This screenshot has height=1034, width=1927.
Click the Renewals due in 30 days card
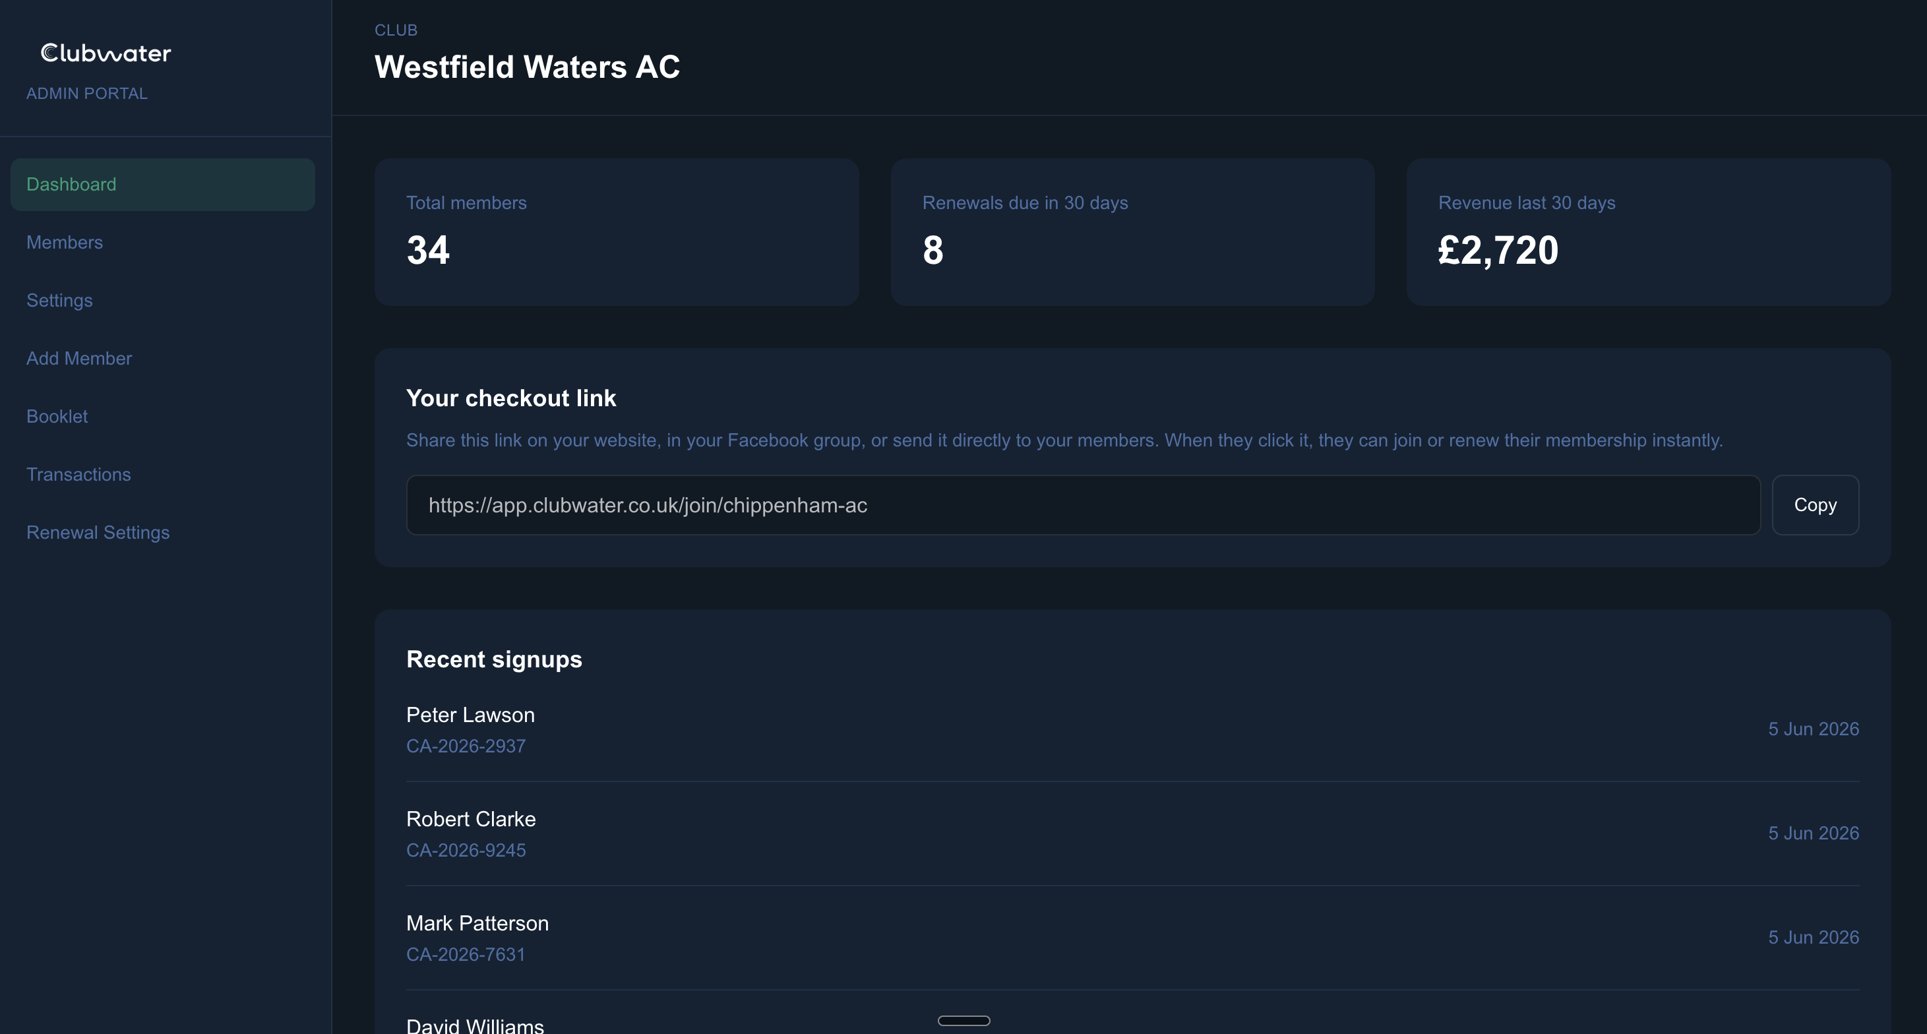(1132, 232)
